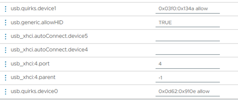This screenshot has width=238, height=107.
Task: Click the value field containing 4
Action: point(188,64)
